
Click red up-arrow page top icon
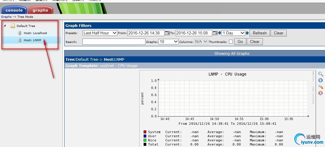coord(321,93)
